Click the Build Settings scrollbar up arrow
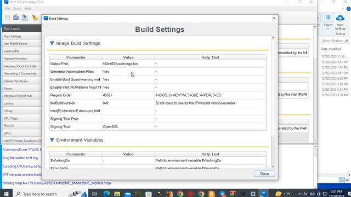This screenshot has width=351, height=197. point(273,38)
